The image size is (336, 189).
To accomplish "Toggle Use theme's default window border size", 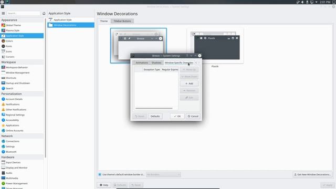I will pos(100,174).
